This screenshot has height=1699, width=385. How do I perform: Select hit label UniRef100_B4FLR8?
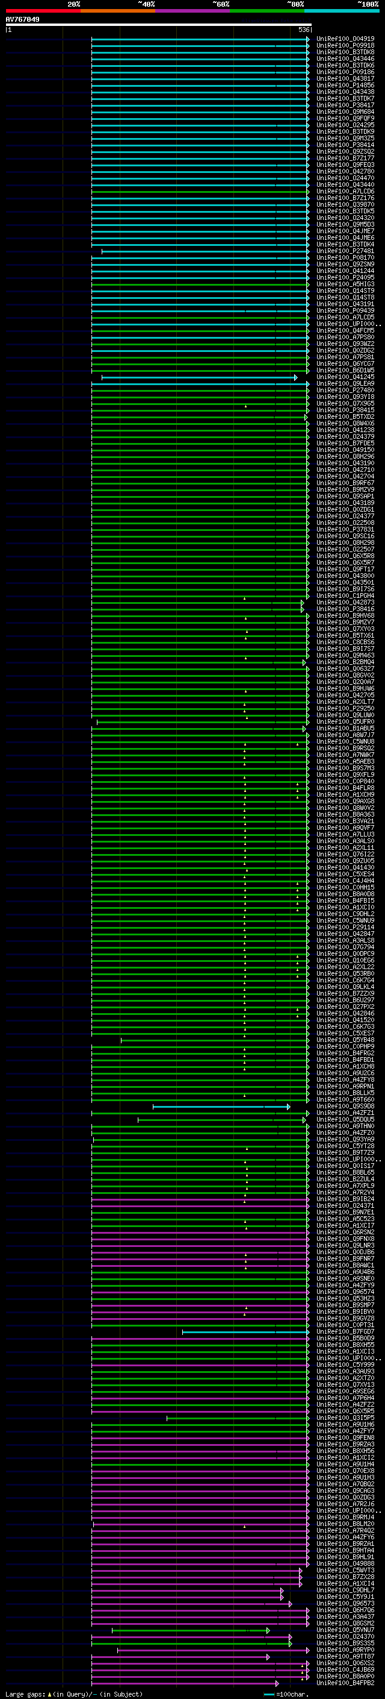tap(345, 788)
